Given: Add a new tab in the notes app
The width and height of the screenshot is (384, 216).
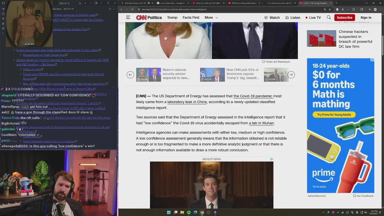Looking at the screenshot, I should [x=85, y=3].
